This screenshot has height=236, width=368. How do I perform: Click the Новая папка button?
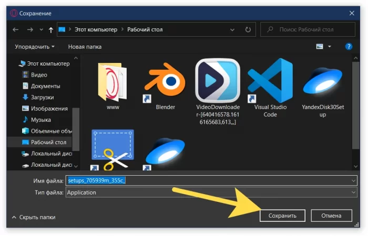coord(84,47)
